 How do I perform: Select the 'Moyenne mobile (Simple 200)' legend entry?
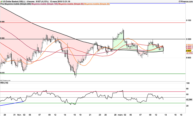(18, 4)
